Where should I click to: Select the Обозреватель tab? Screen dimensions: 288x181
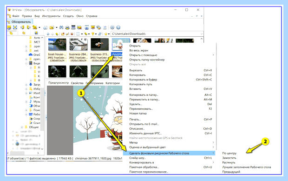point(20,22)
